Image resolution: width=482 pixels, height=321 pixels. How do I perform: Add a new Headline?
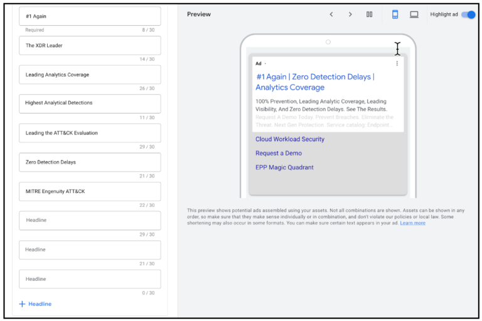coord(36,304)
